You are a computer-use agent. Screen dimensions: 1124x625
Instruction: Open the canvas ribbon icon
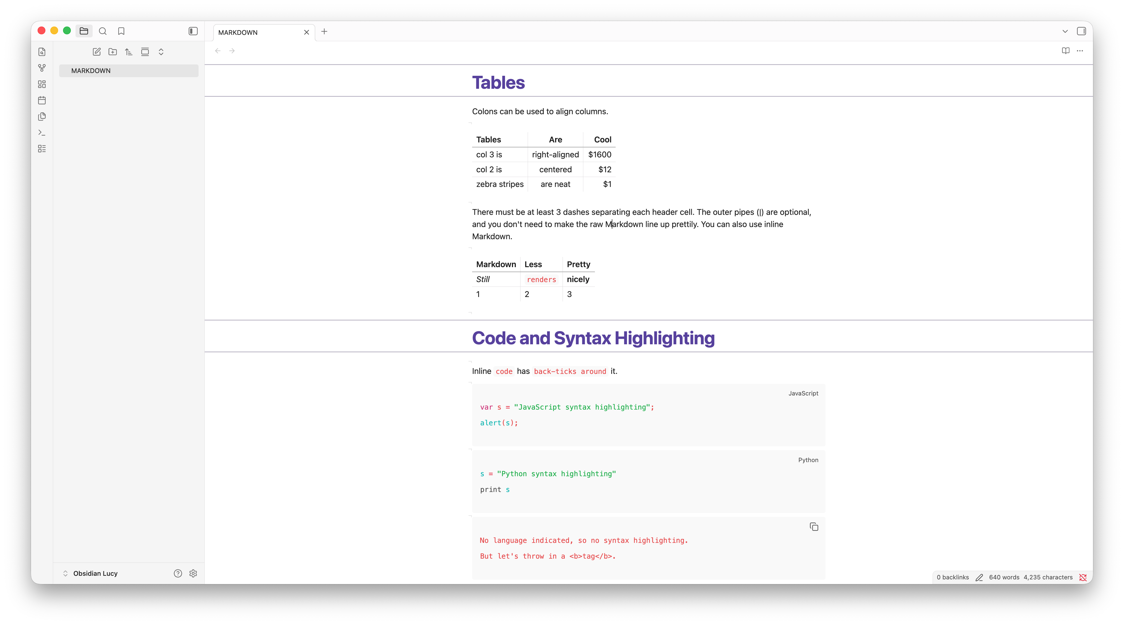[x=42, y=84]
